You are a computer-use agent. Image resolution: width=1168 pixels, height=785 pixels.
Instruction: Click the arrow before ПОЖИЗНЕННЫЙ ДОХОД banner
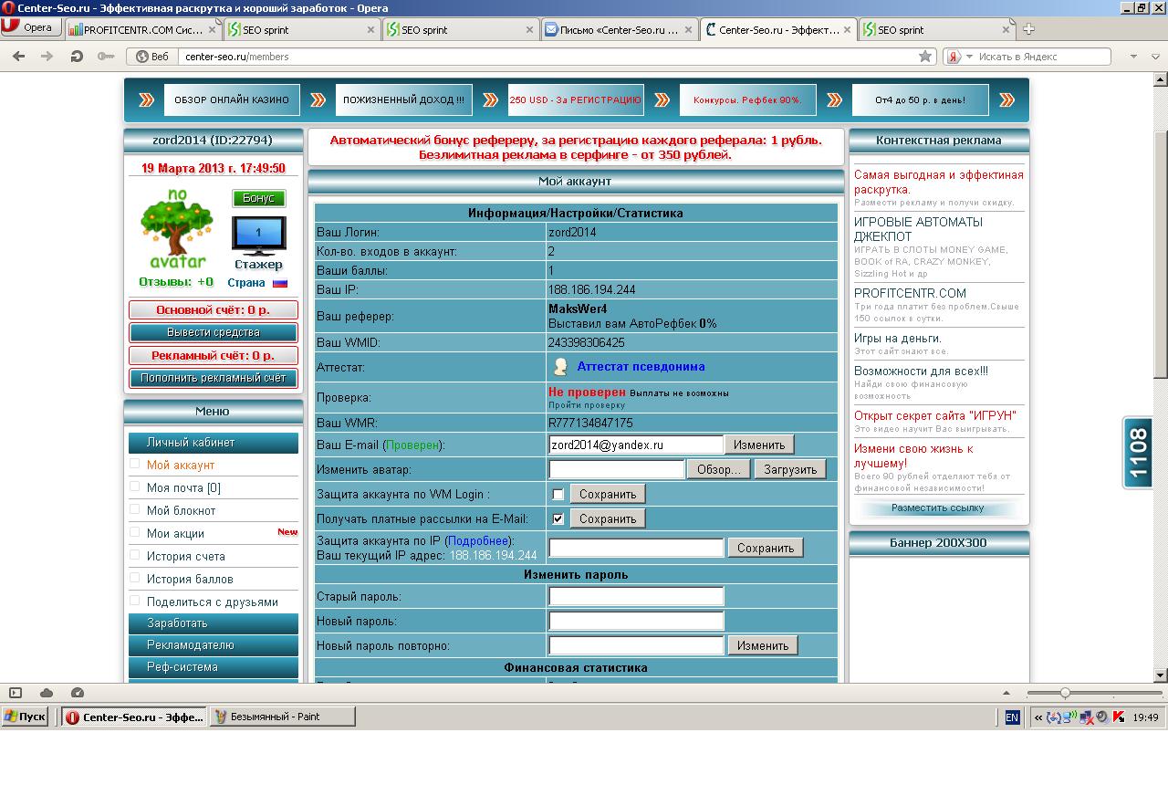click(318, 99)
